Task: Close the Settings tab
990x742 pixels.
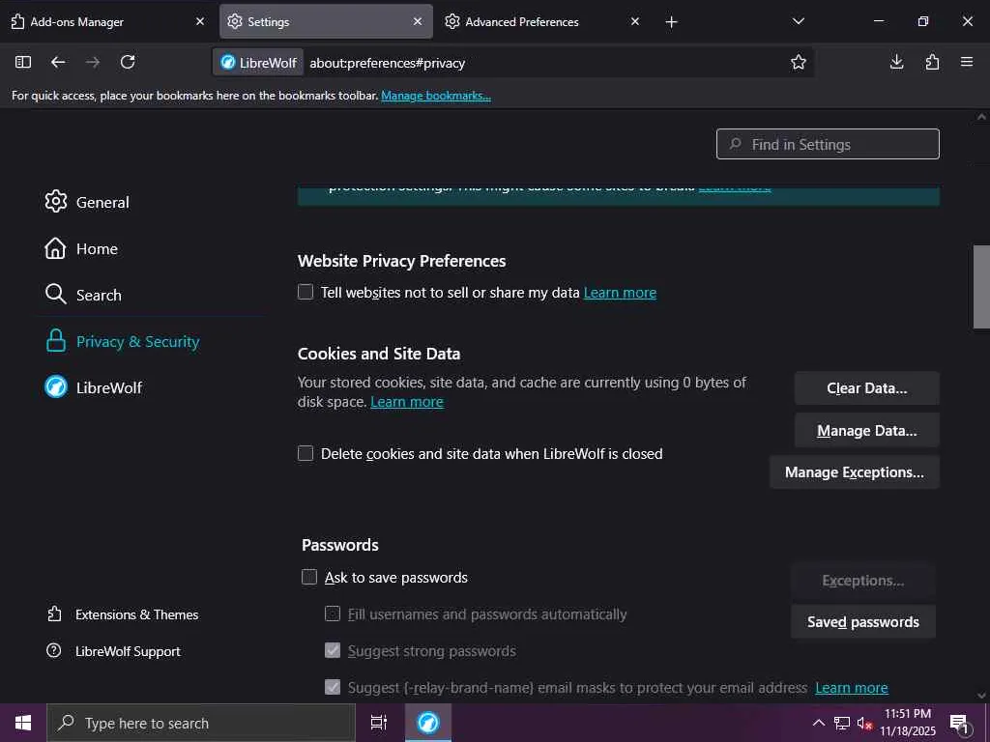Action: point(418,21)
